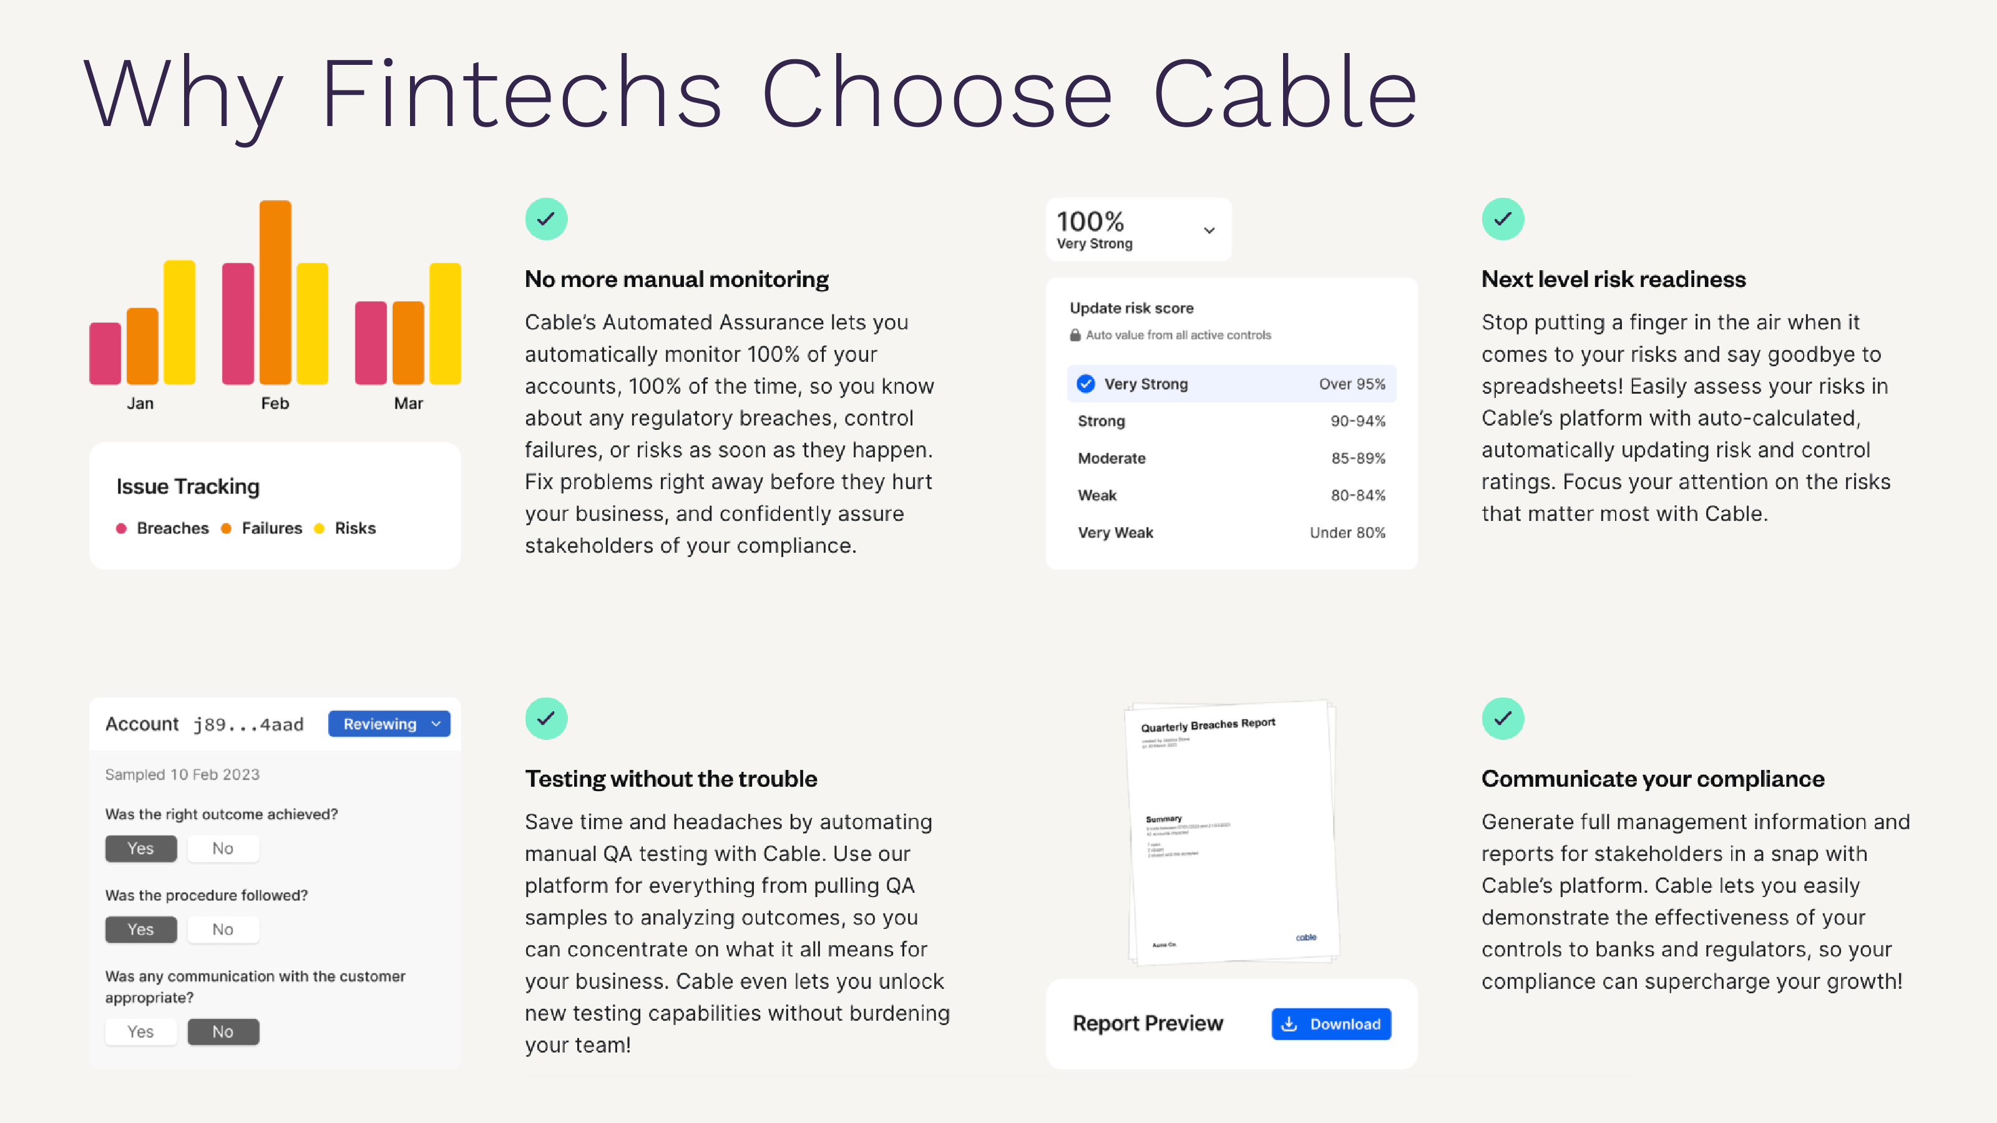1997x1123 pixels.
Task: Open the Reviewing status dropdown
Action: coord(389,723)
